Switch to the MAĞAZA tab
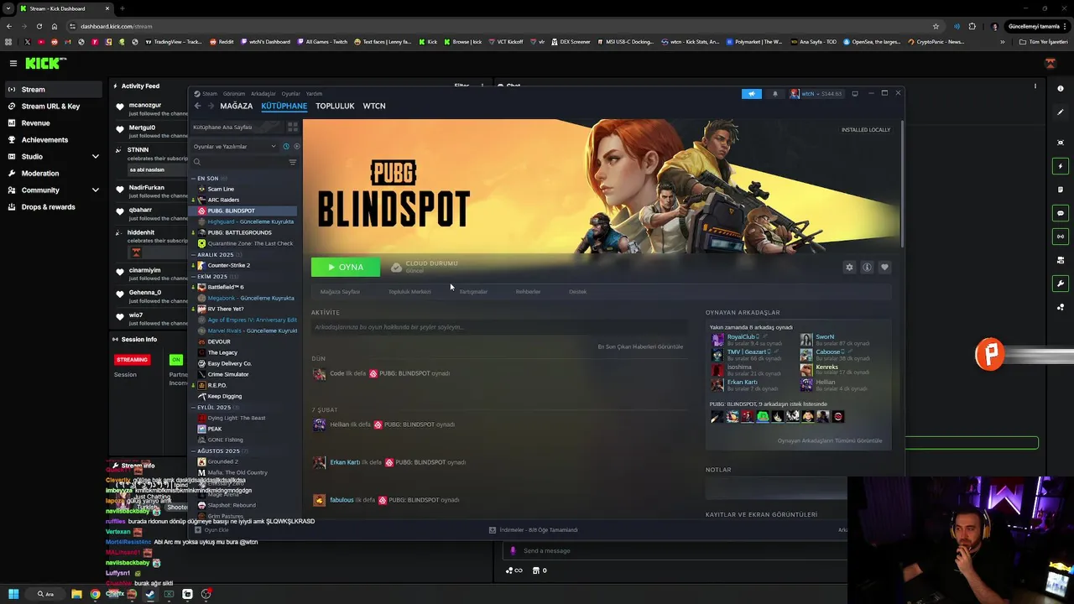1074x604 pixels. click(237, 106)
